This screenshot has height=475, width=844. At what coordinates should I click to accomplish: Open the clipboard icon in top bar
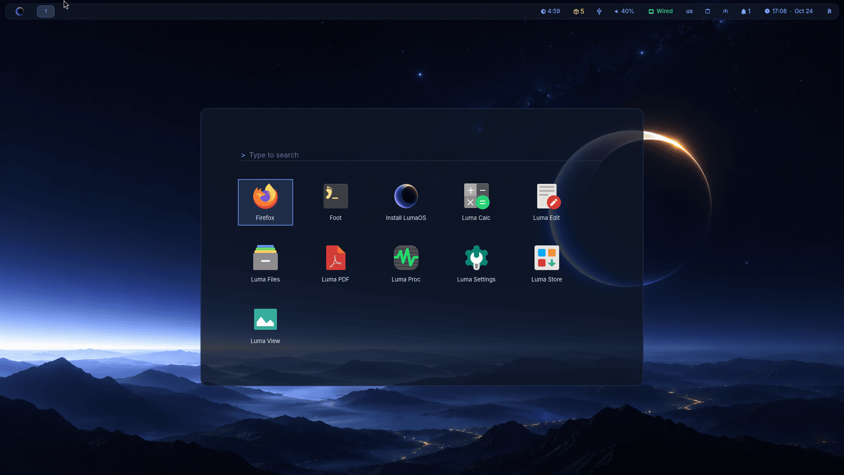pyautogui.click(x=708, y=11)
